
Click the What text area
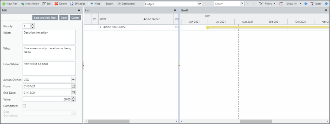49,37
